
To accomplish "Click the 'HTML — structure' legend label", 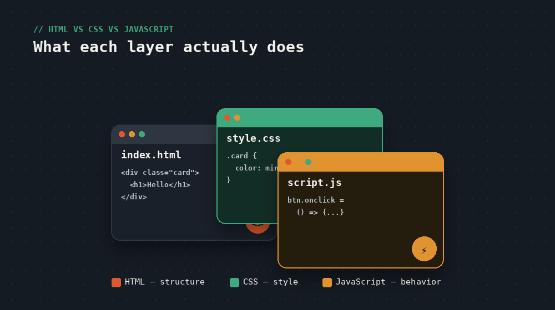I will (165, 282).
